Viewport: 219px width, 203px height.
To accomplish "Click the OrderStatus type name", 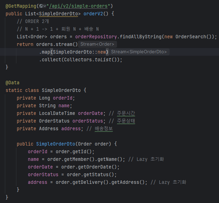I will [x=54, y=121].
